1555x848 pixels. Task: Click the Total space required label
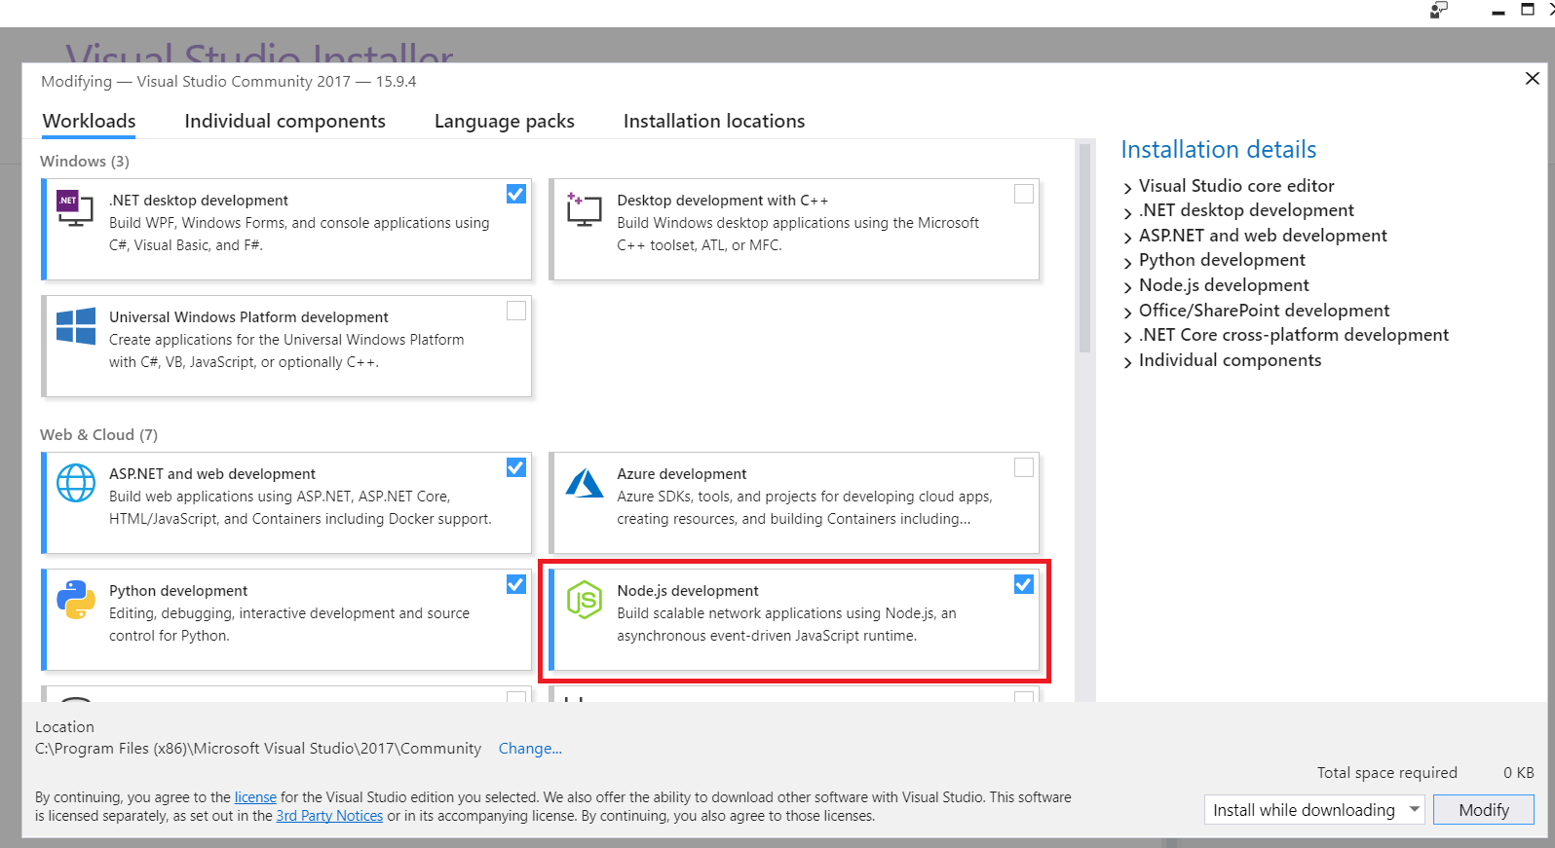[1387, 773]
